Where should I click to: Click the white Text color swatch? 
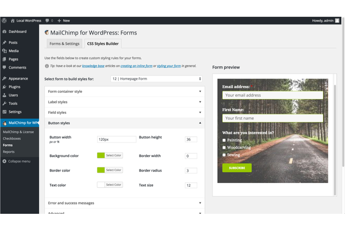pos(101,185)
